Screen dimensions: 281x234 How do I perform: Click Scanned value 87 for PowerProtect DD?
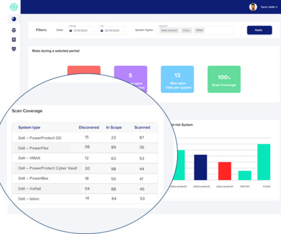click(142, 138)
